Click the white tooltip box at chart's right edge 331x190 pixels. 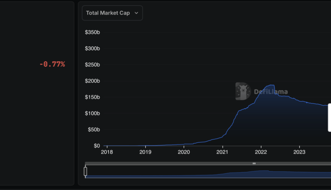point(329,114)
